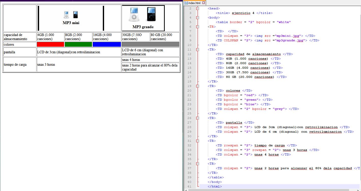Close the index.html tab with the X icon
This screenshot has width=361, height=191.
coord(203,3)
